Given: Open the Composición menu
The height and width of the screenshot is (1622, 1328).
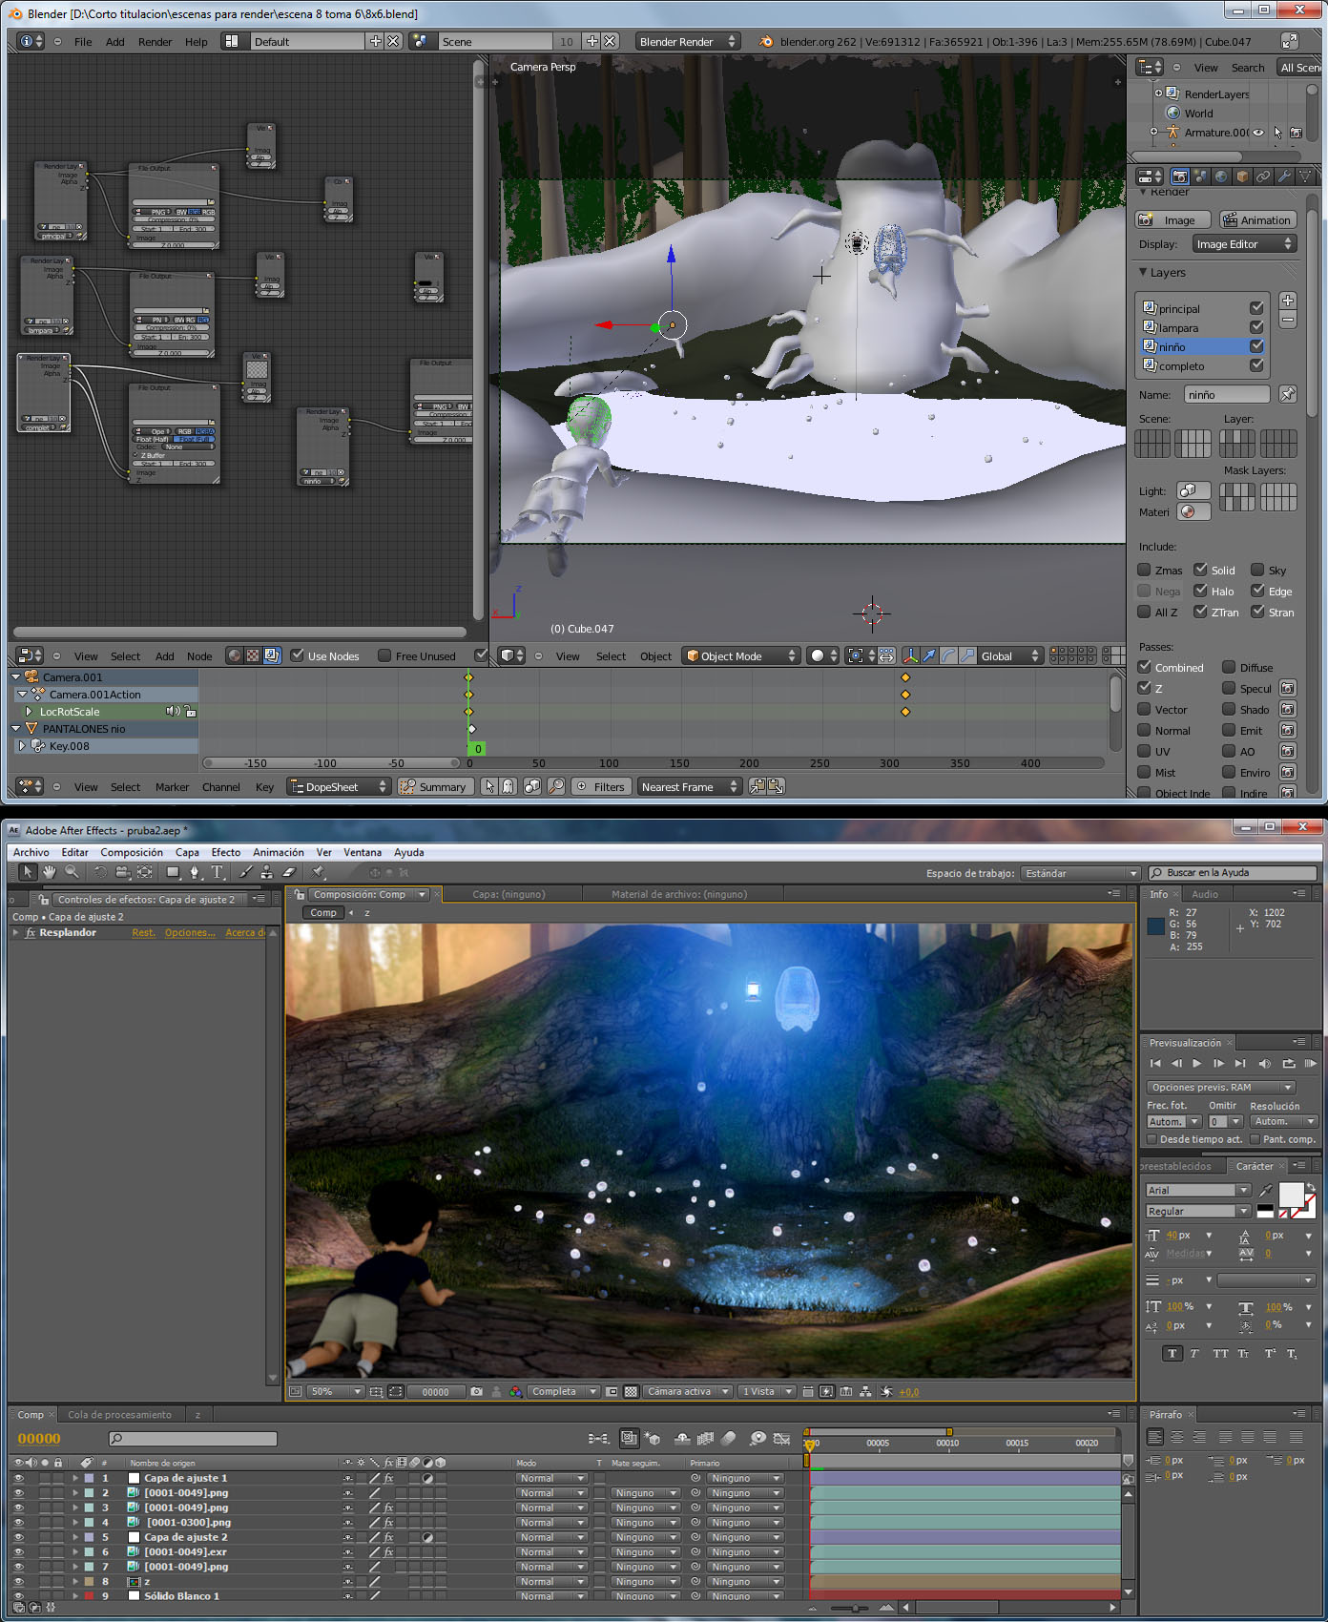Looking at the screenshot, I should tap(132, 852).
